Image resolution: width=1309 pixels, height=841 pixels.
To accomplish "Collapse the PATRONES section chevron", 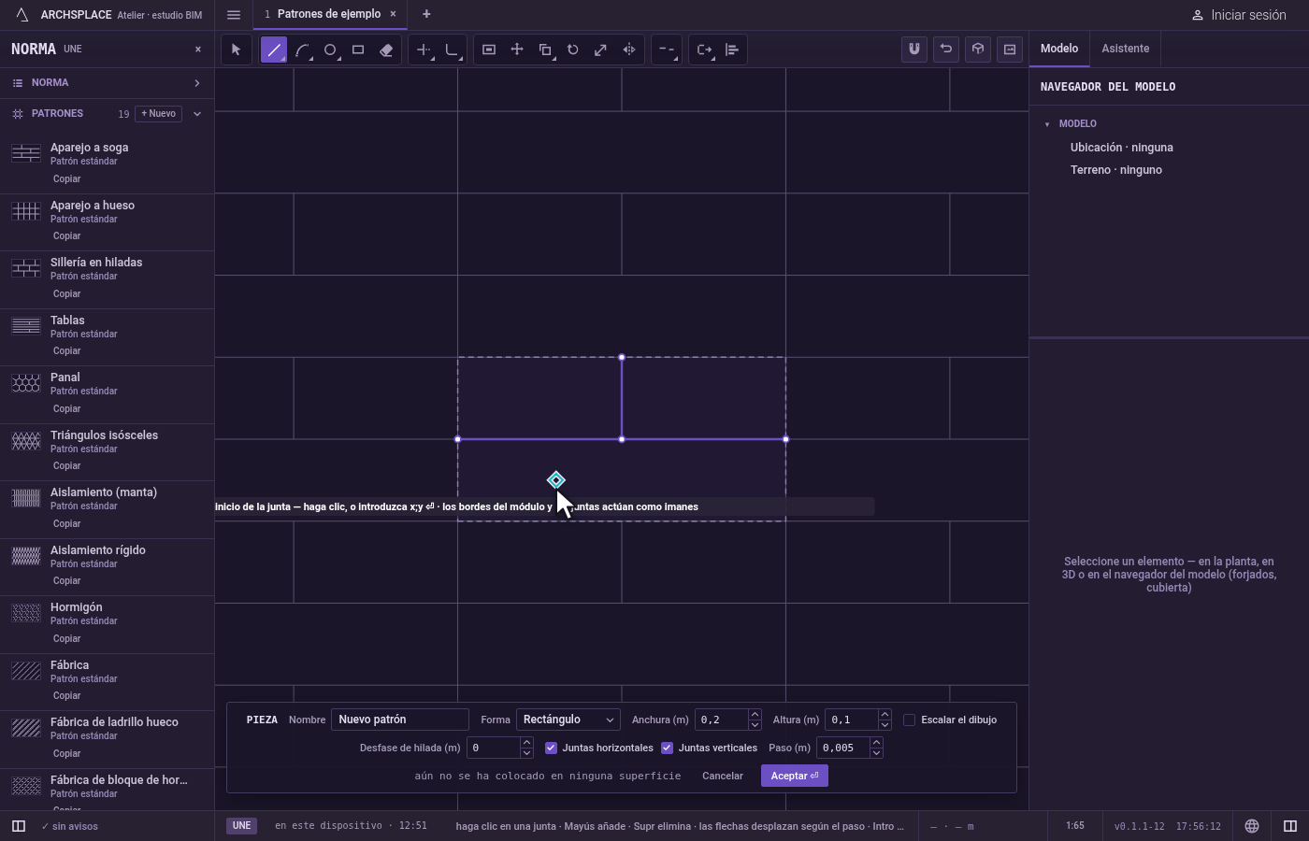I will pyautogui.click(x=196, y=114).
